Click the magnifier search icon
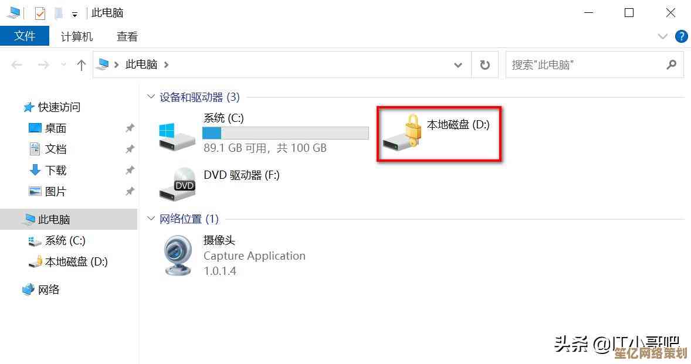Viewport: 691px width, 364px height. 671,64
